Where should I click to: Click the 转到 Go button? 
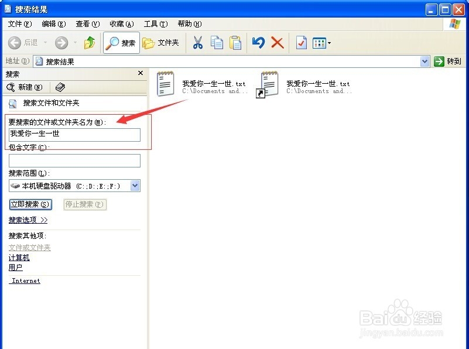447,61
